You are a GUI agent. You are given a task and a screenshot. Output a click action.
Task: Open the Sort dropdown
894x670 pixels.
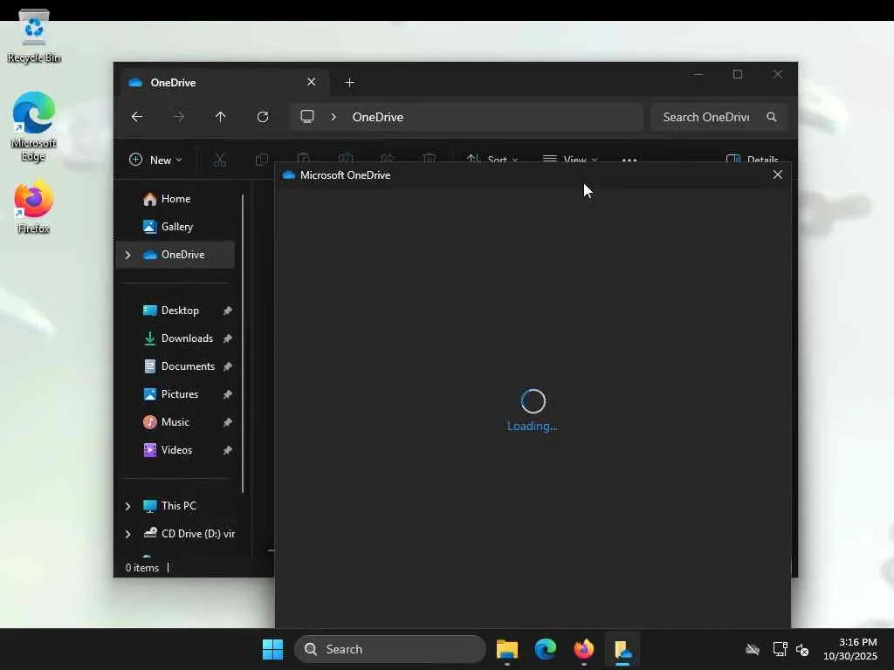[492, 160]
